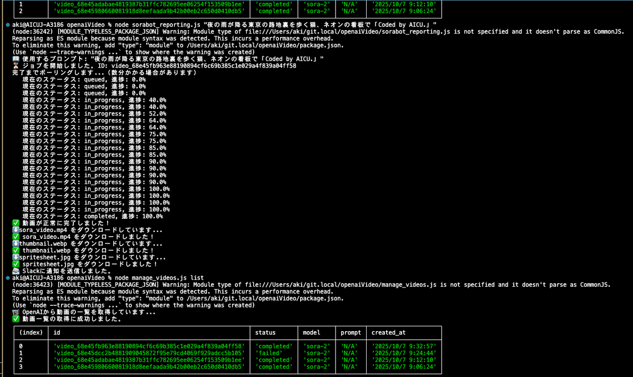Select the (index) column header
The width and height of the screenshot is (633, 377).
(x=31, y=333)
